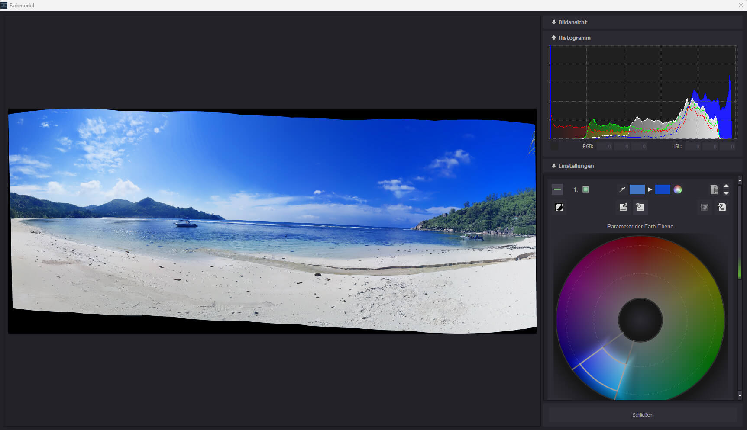Open the RGB color wheel picker
The height and width of the screenshot is (430, 747).
[678, 189]
